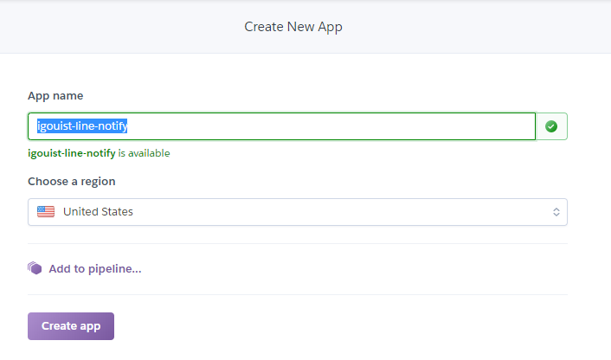Open the Add to pipeline… link
611x360 pixels.
tap(94, 268)
